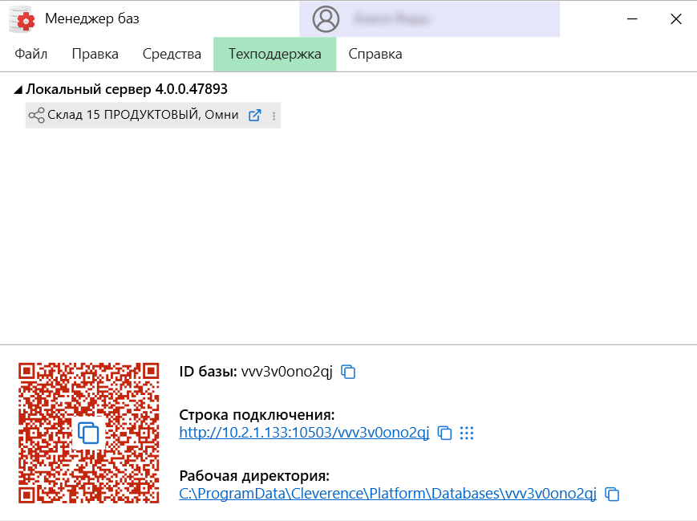This screenshot has height=521, width=697.
Task: Open the Техподдержка menu
Action: pyautogui.click(x=275, y=54)
